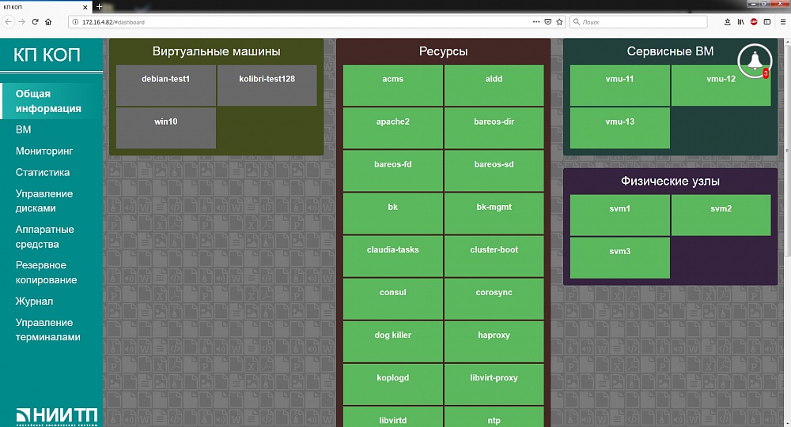Go to Мониторинг menu item
The image size is (791, 427).
[44, 151]
